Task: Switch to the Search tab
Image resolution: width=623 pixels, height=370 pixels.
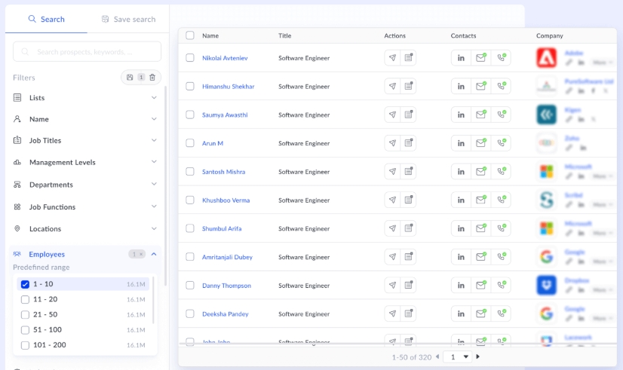Action: click(x=46, y=19)
